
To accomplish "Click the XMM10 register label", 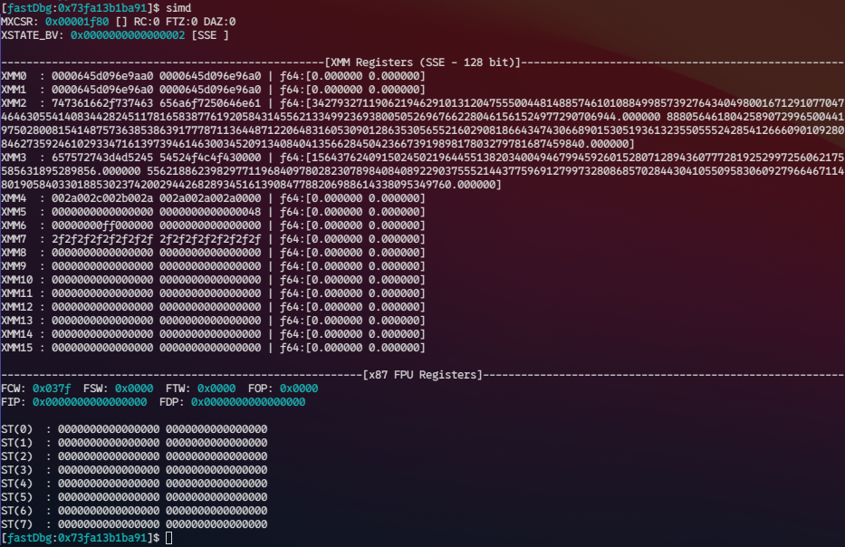I will (16, 280).
